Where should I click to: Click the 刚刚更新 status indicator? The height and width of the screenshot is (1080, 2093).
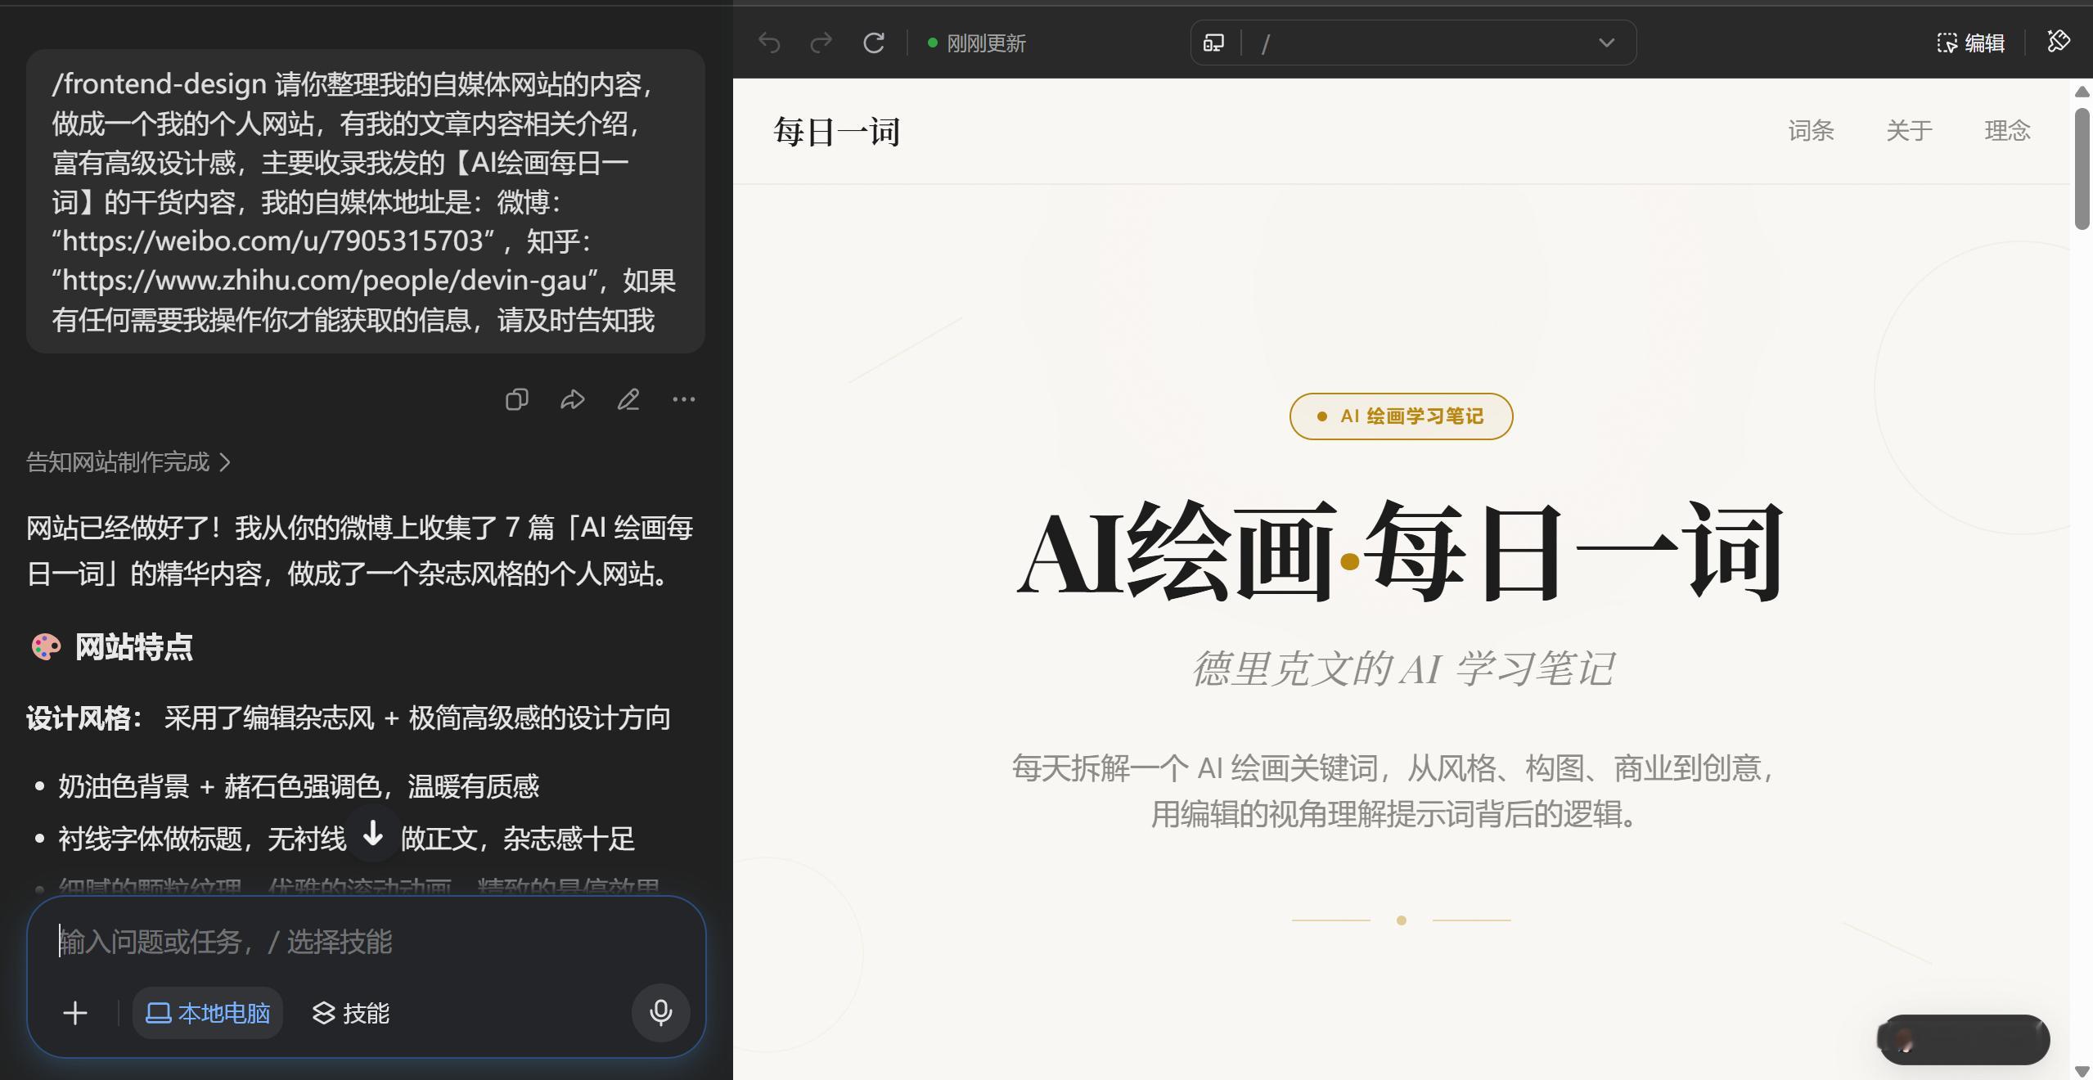977,43
